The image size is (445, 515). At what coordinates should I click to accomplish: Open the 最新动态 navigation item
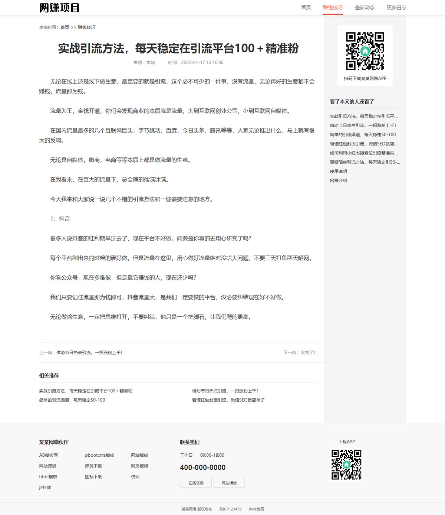tap(365, 7)
